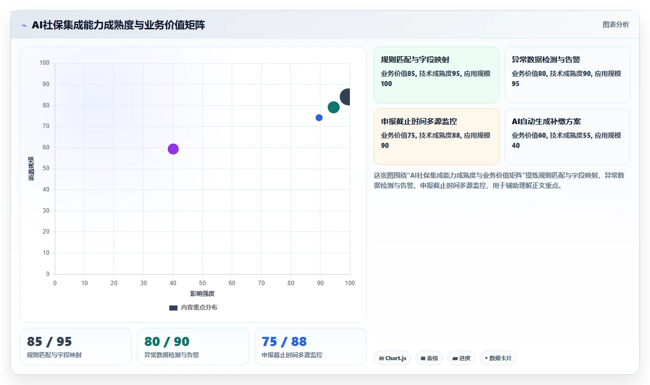The height and width of the screenshot is (385, 650).
Task: Click the 75 / 88 stat card
Action: 310,346
